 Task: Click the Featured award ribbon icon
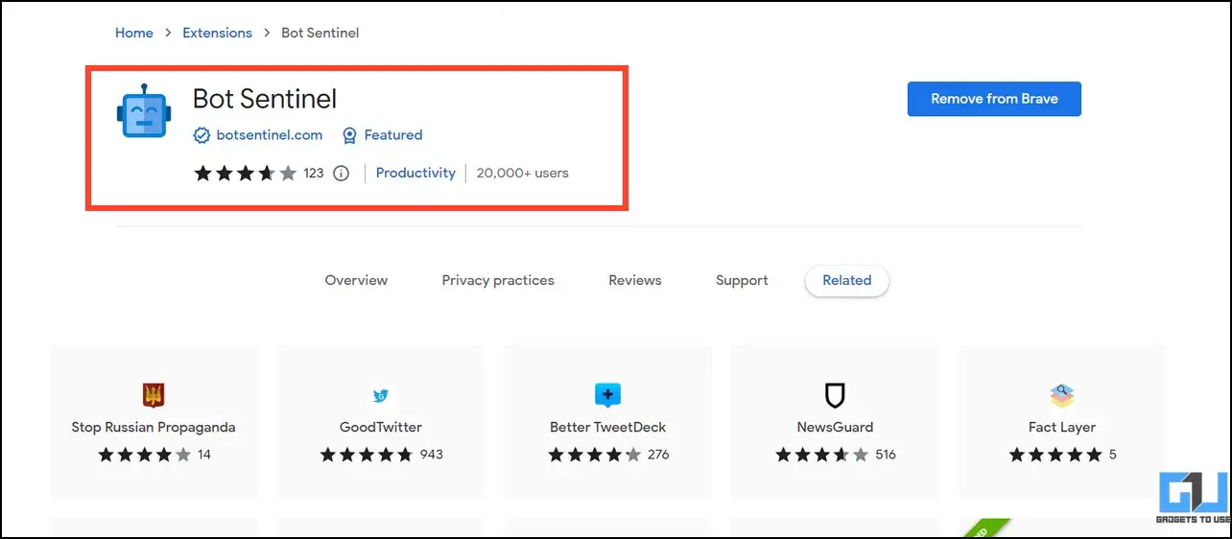[x=350, y=135]
